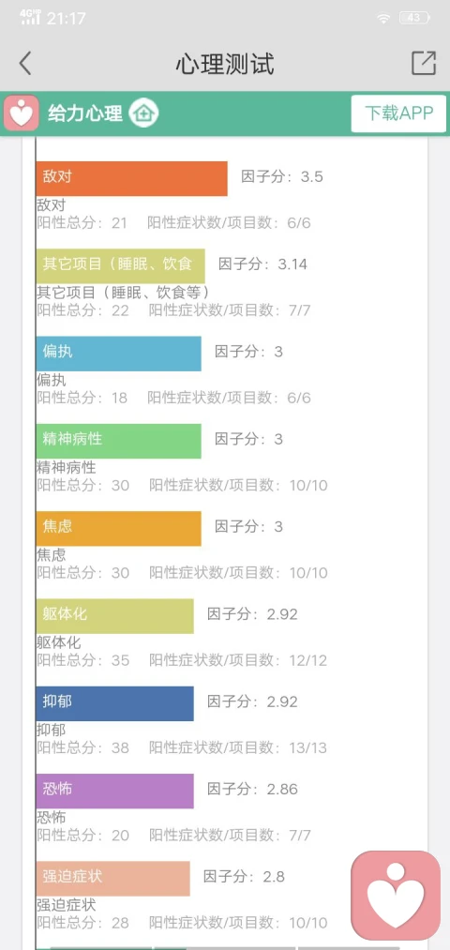Viewport: 450px width, 950px height.
Task: Tap the dark blue 抑郁 bar
Action: (x=114, y=702)
